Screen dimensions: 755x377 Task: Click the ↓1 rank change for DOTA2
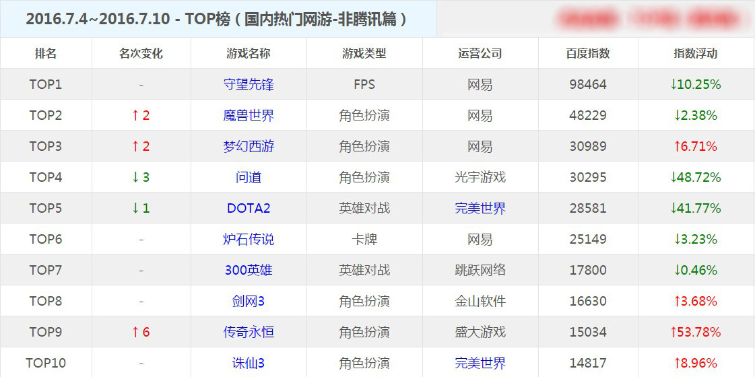(x=141, y=208)
